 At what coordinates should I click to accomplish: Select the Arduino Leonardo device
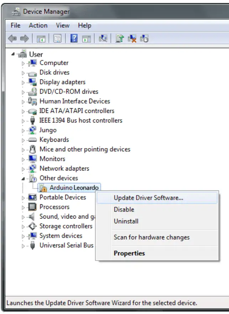pos(74,188)
